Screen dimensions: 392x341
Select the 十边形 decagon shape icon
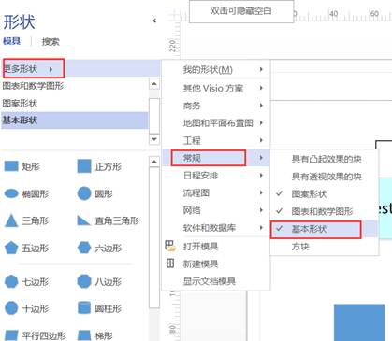(11, 308)
